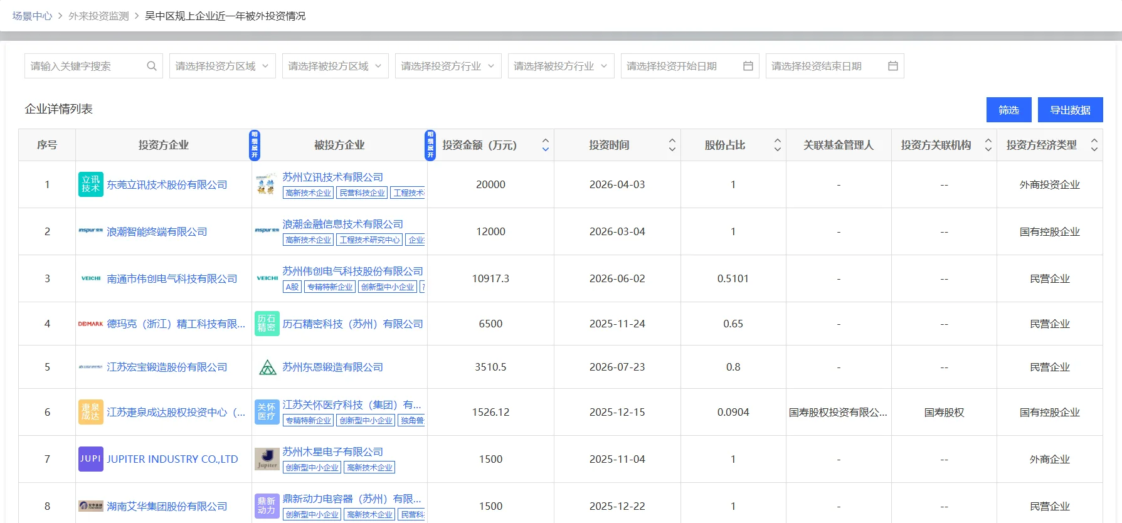Open calendar icon for investment end date
Viewport: 1122px width, 523px height.
pyautogui.click(x=893, y=66)
